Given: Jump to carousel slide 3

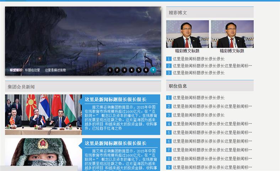Looking at the screenshot, I should [x=124, y=70].
